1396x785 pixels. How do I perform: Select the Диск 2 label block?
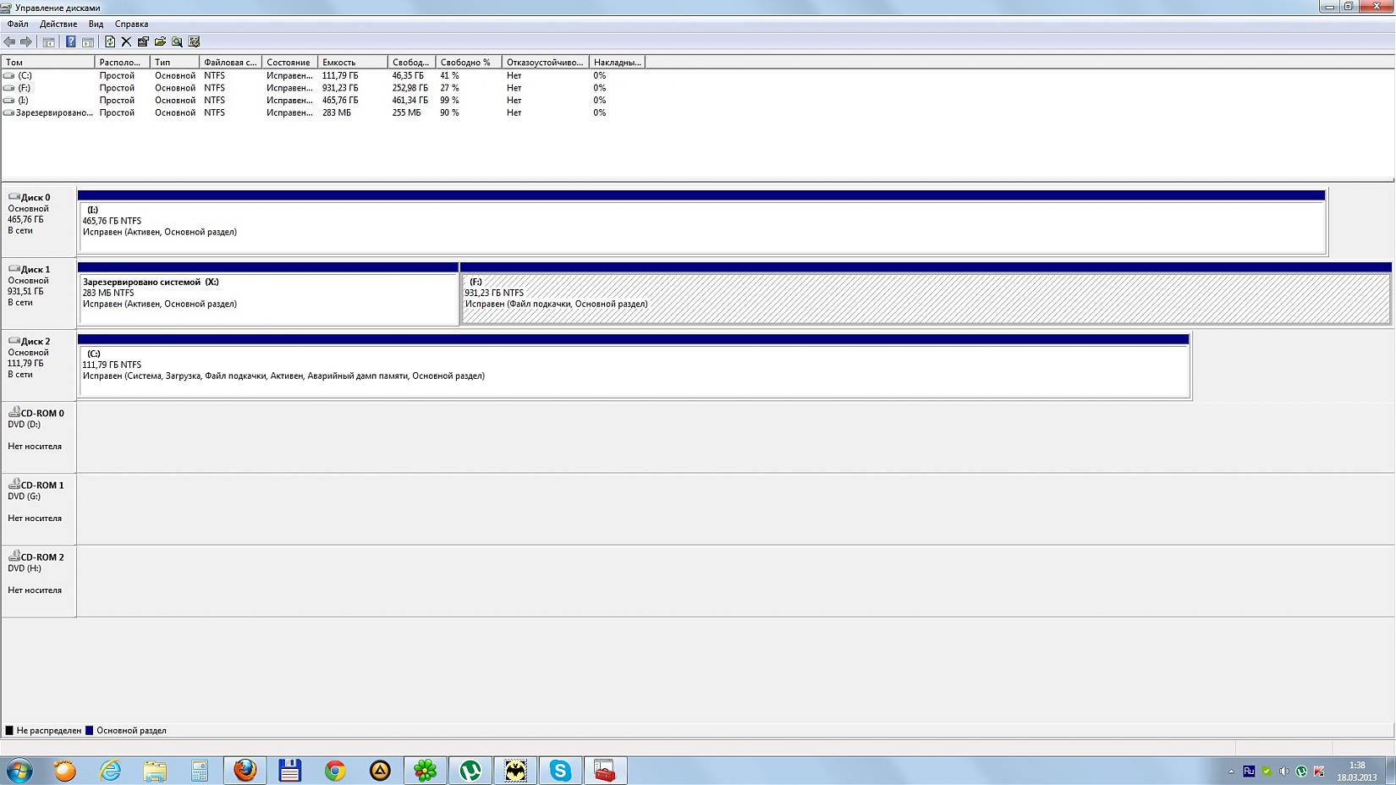39,365
